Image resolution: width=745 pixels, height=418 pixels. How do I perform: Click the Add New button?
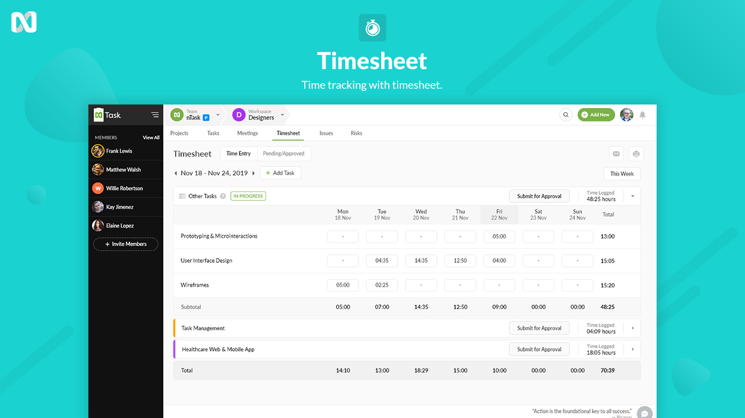(x=596, y=115)
